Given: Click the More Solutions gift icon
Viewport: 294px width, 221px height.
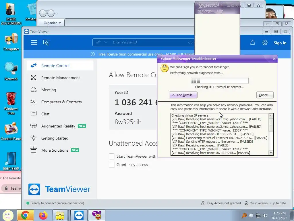Looking at the screenshot, I should tap(34, 150).
